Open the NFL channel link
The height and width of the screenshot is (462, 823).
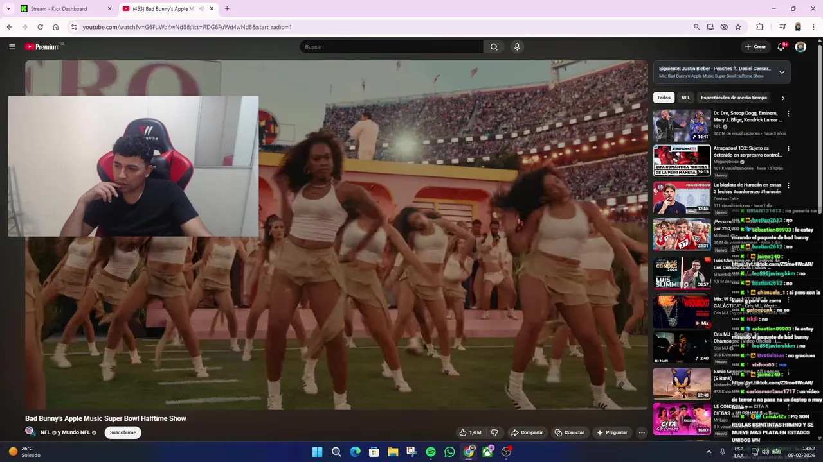(45, 432)
